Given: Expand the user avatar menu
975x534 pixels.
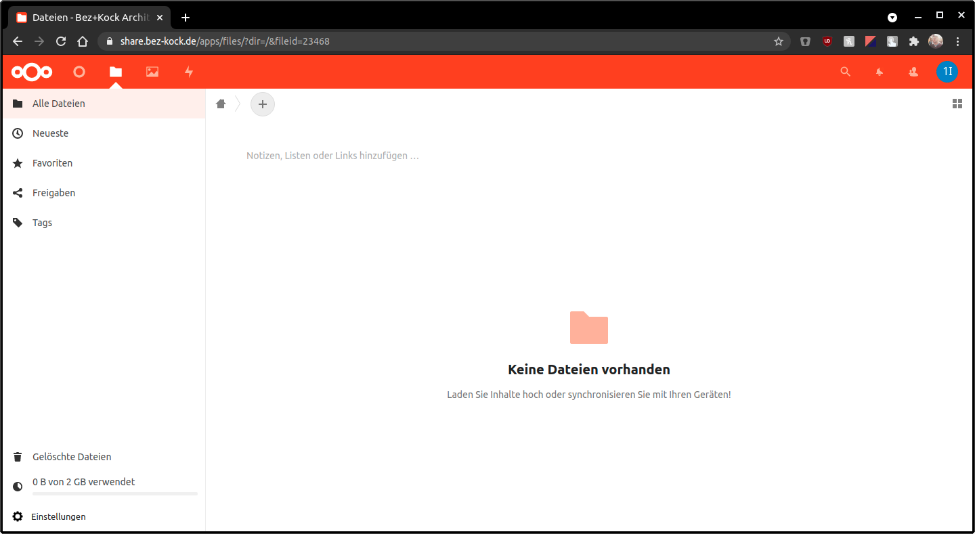Looking at the screenshot, I should point(947,72).
